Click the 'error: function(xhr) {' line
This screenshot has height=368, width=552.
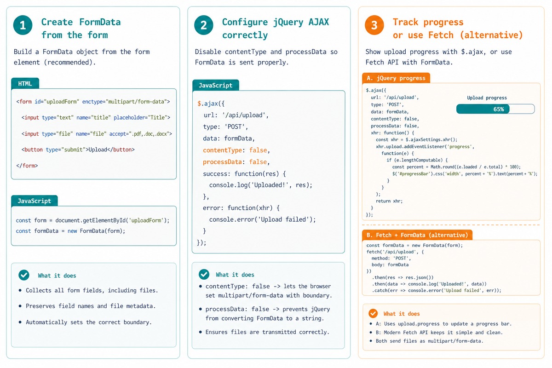[241, 208]
